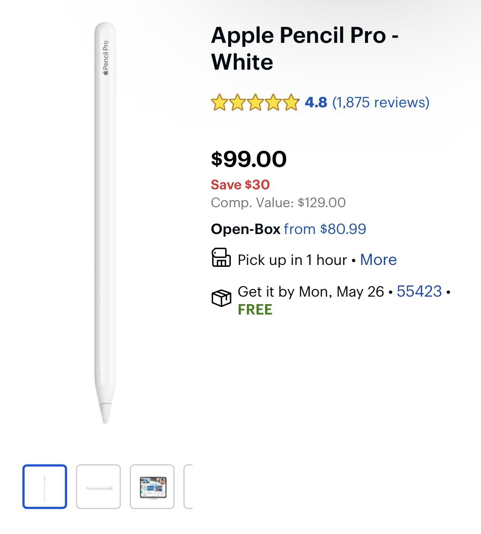Click the FREE shipping label
This screenshot has width=481, height=534.
pos(255,310)
